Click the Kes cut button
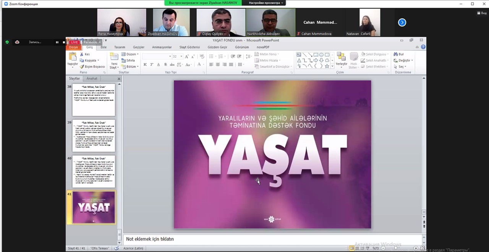This screenshot has width=489, height=252. 84,54
